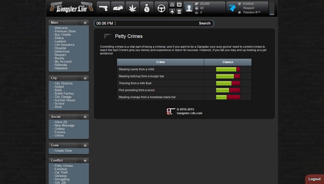Click the jail bars icon
Viewport: 324px width, 184px height.
pyautogui.click(x=179, y=5)
